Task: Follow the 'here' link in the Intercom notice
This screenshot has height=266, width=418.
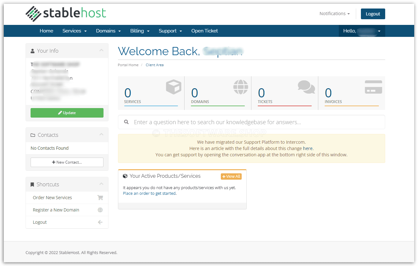Action: pyautogui.click(x=308, y=148)
